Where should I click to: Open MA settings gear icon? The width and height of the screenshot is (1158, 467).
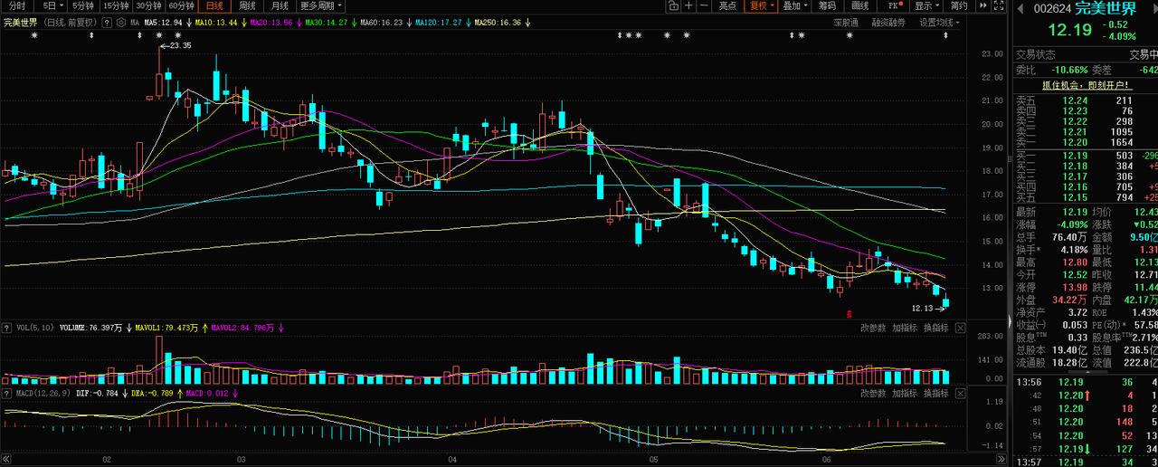coord(122,22)
